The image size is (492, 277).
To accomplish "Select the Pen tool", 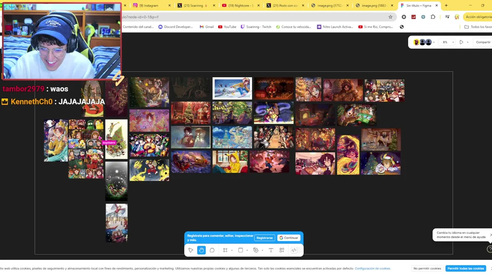I will coord(256,250).
